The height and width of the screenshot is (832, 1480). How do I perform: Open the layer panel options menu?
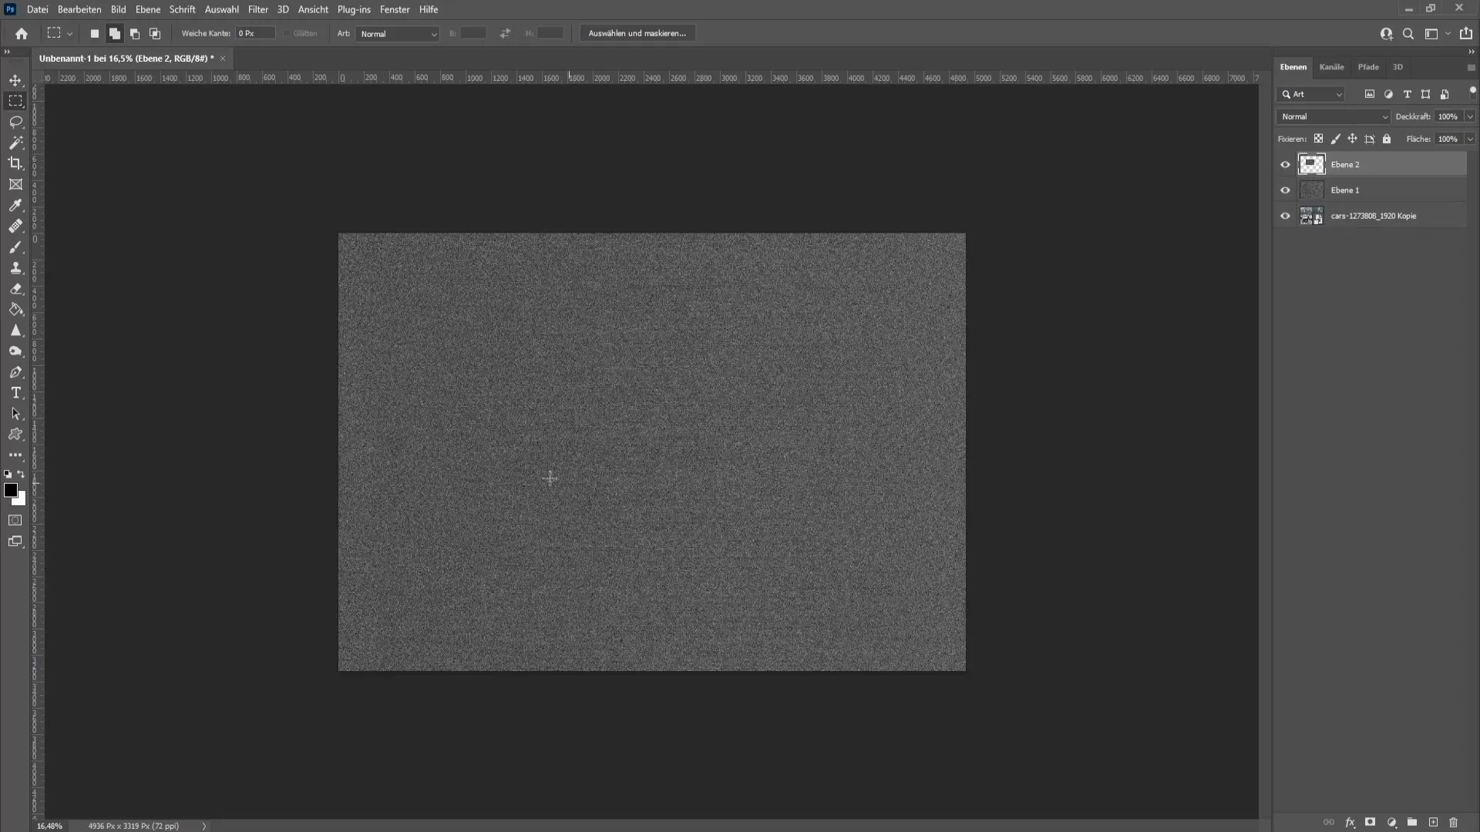pos(1470,66)
